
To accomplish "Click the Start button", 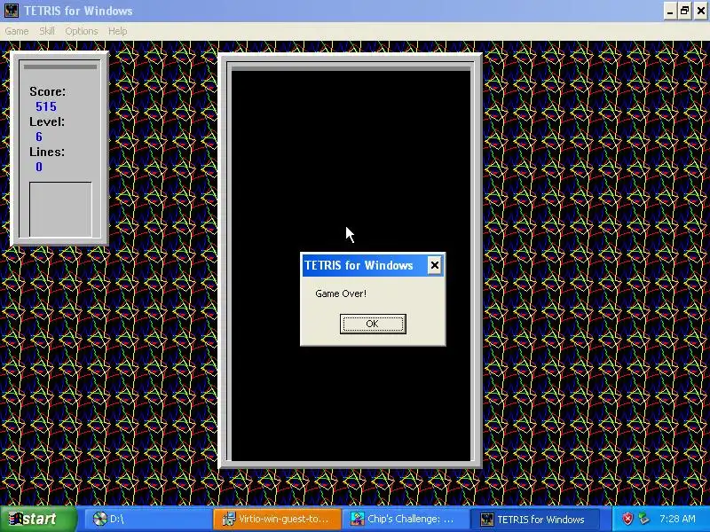I will pyautogui.click(x=38, y=519).
